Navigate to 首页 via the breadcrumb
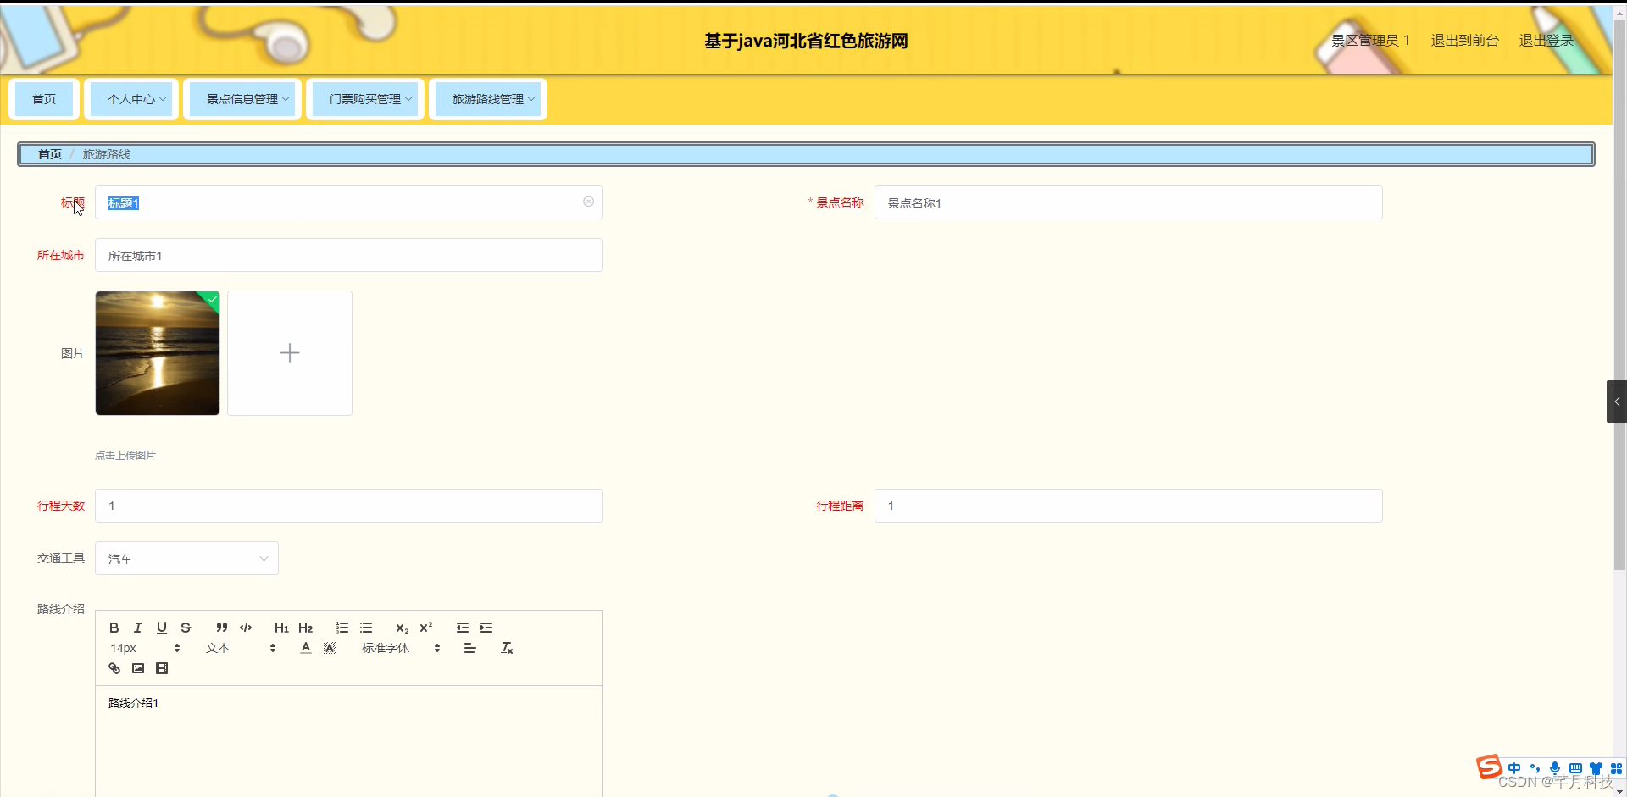This screenshot has height=797, width=1627. click(48, 153)
